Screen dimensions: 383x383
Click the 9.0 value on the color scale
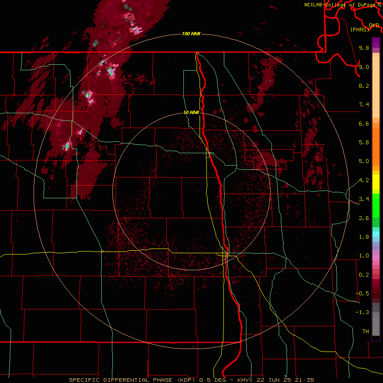coord(364,67)
